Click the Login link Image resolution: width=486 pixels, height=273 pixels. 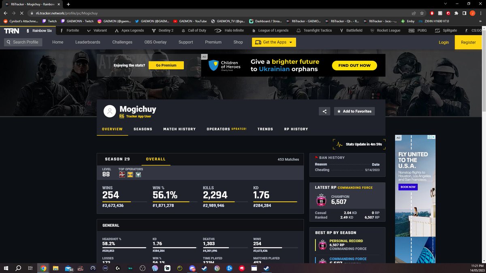coord(444,42)
